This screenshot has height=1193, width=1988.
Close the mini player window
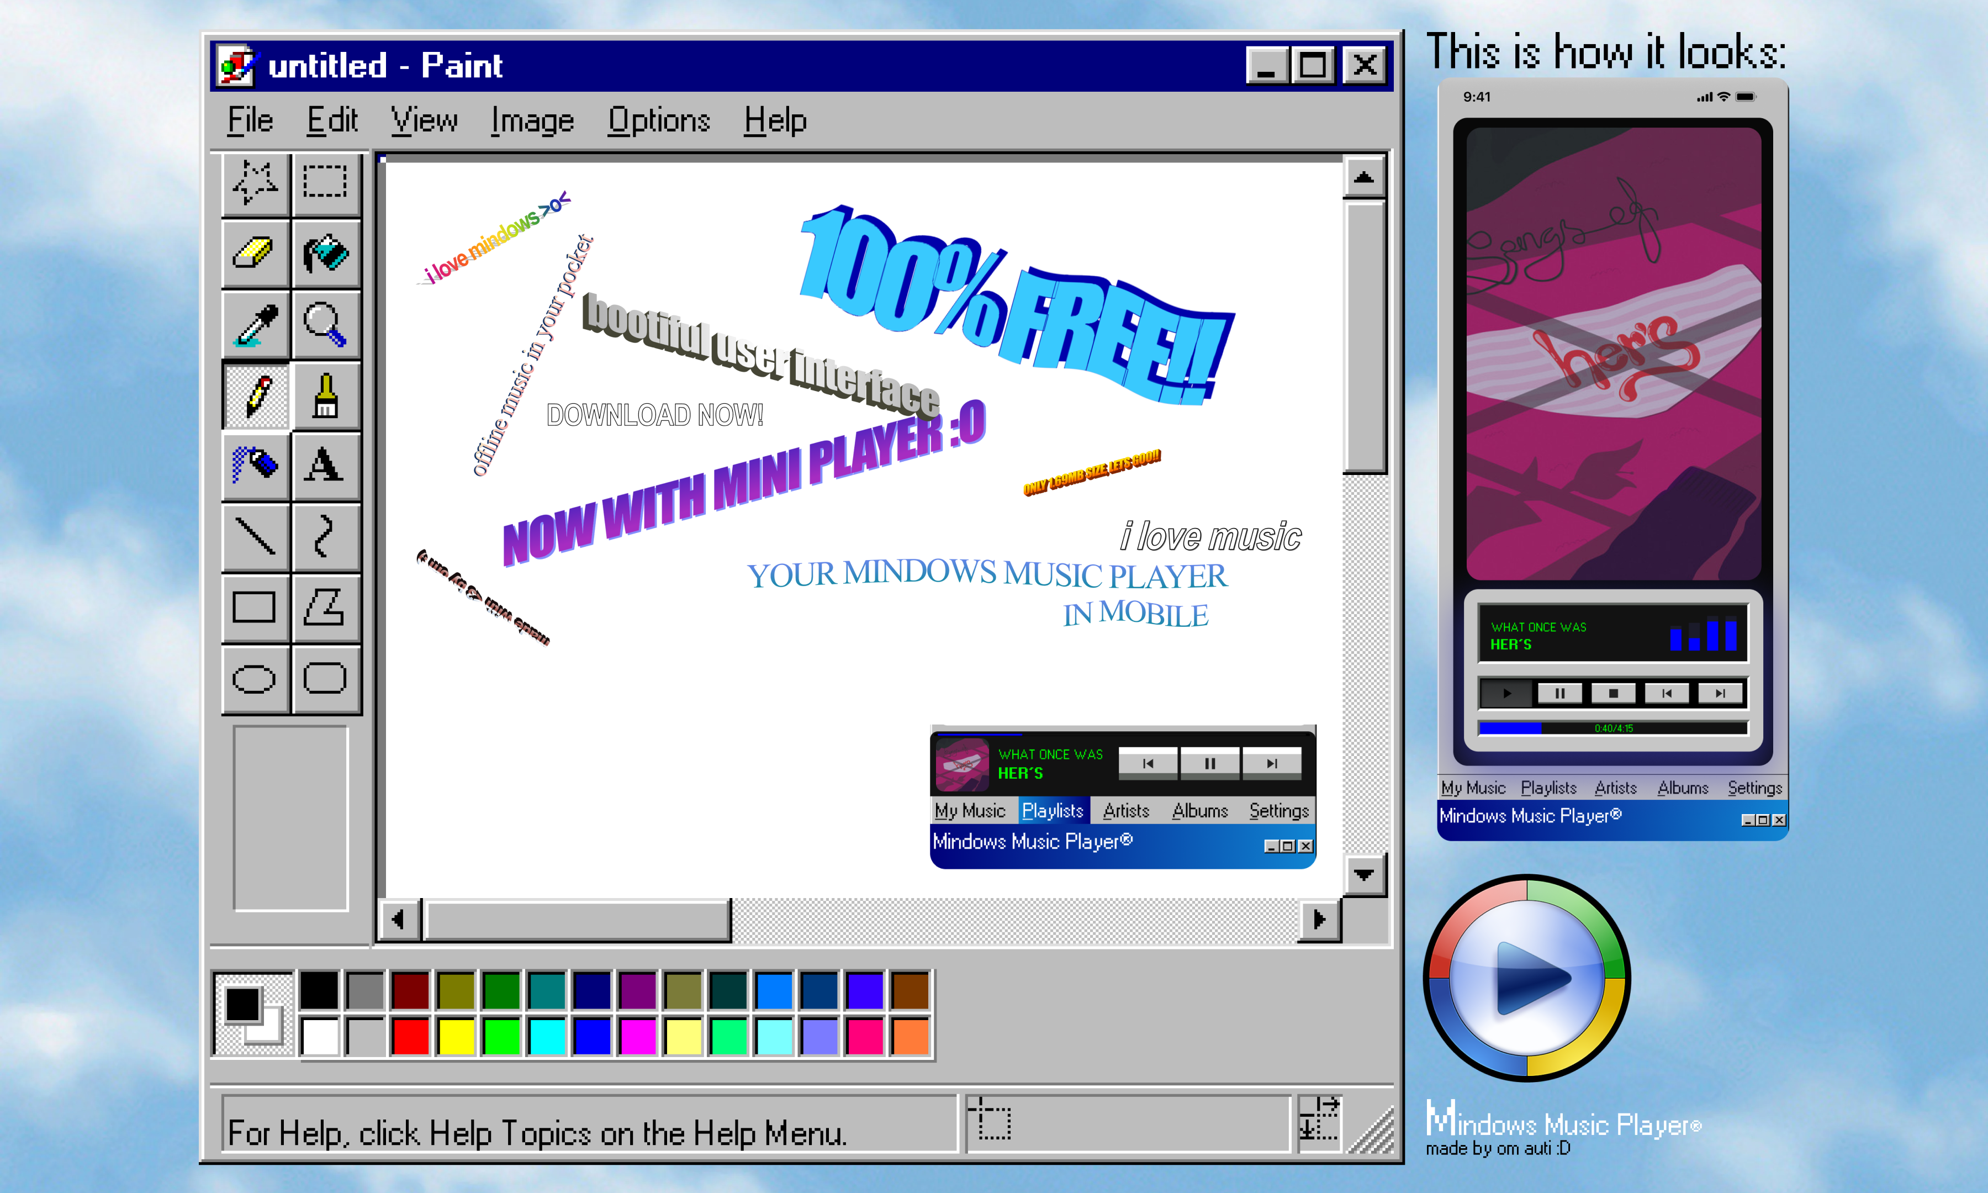coord(1306,846)
